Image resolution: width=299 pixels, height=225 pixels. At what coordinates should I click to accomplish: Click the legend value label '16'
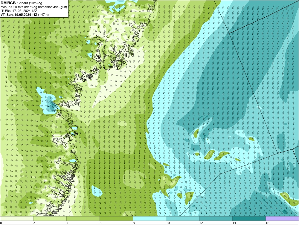pyautogui.click(x=267, y=223)
